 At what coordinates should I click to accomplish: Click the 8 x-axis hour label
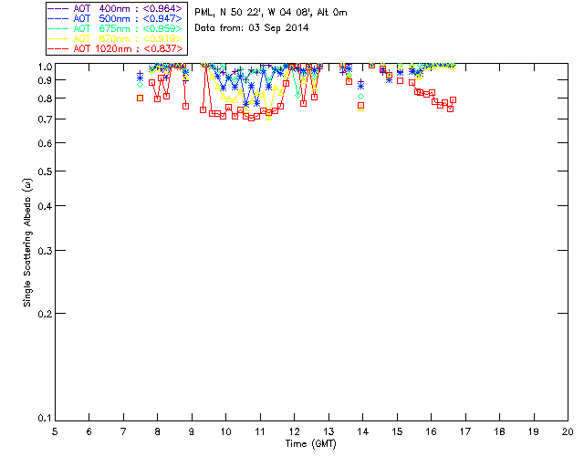(x=158, y=431)
